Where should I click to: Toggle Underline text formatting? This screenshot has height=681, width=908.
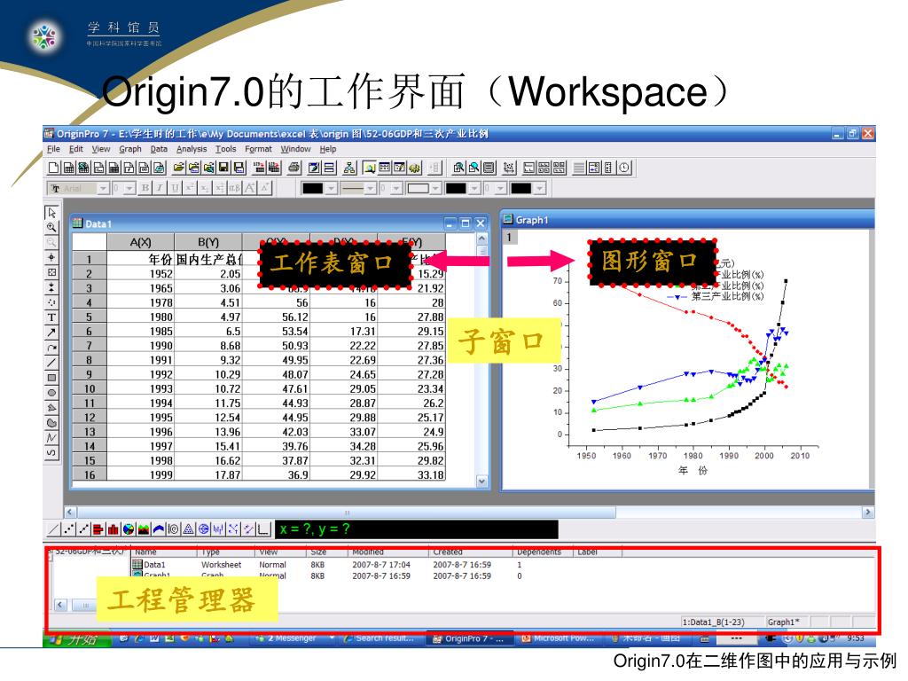[175, 188]
